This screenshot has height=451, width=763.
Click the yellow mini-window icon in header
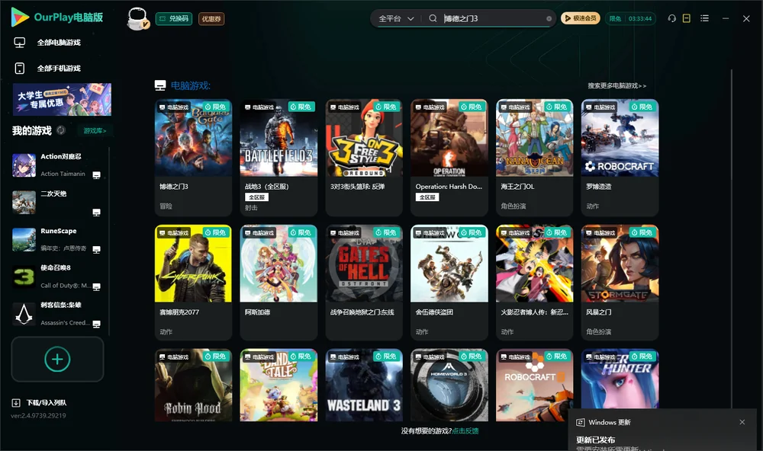pos(687,18)
